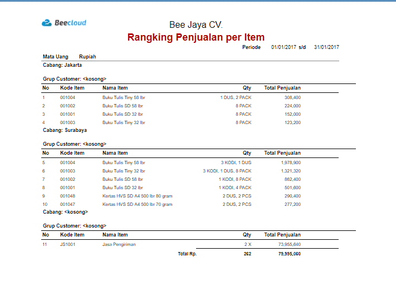396x296 pixels.
Task: Click the Beecloud logo icon
Action: (47, 23)
